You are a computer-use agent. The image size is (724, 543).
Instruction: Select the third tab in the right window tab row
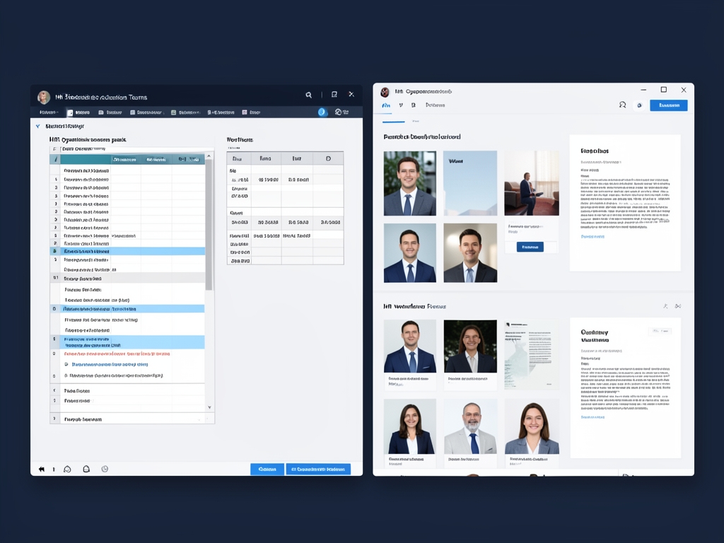[x=413, y=105]
